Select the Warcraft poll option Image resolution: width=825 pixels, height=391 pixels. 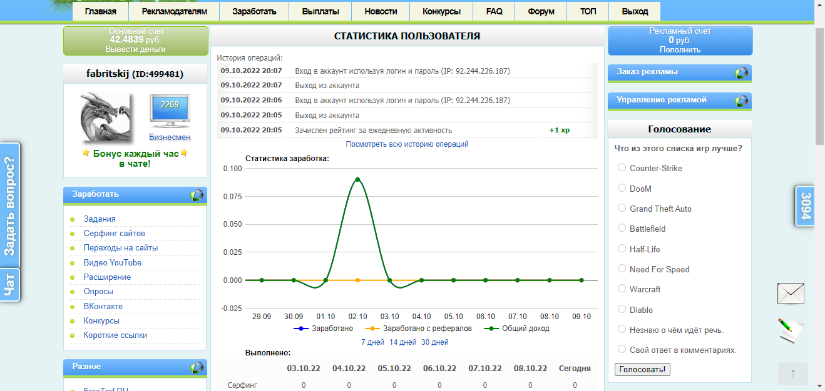(x=622, y=289)
